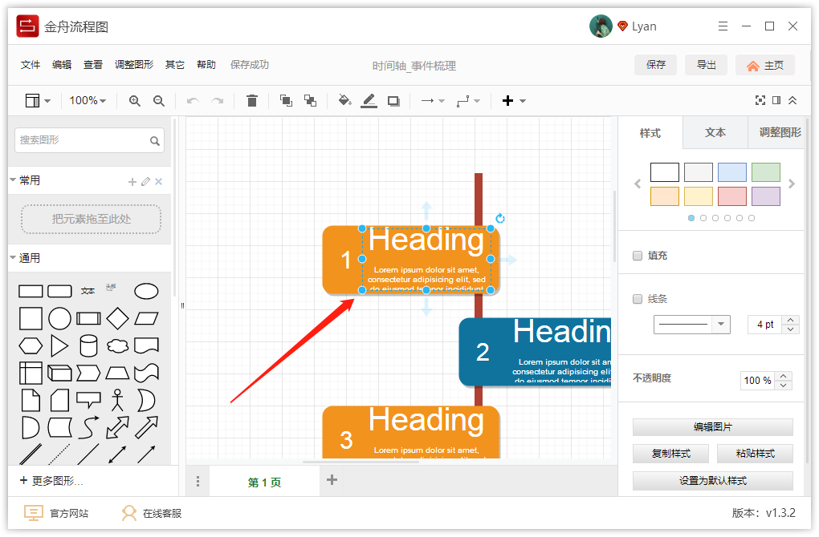
Task: Click the zoom in magnifier icon
Action: 135,101
